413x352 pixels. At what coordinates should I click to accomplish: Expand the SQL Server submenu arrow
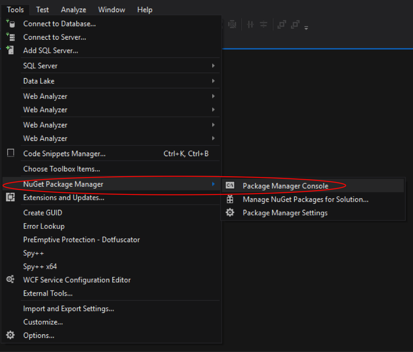tap(213, 66)
